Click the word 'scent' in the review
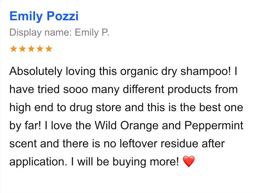The image size is (256, 193). (x=23, y=143)
